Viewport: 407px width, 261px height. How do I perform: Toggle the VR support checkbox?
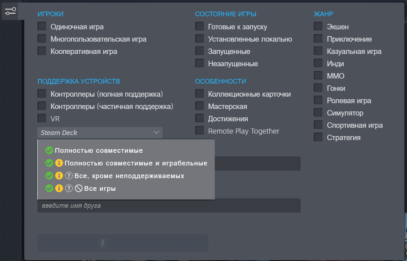42,118
